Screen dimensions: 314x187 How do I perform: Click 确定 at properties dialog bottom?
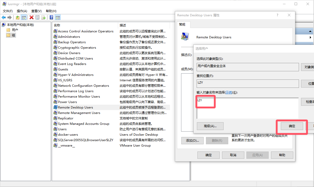tap(209, 155)
